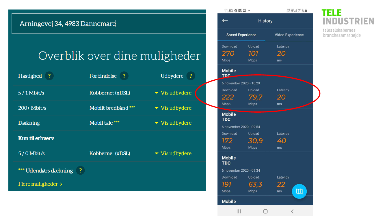Click the address field Arningevej 34
This screenshot has height=216, width=385.
click(x=109, y=24)
